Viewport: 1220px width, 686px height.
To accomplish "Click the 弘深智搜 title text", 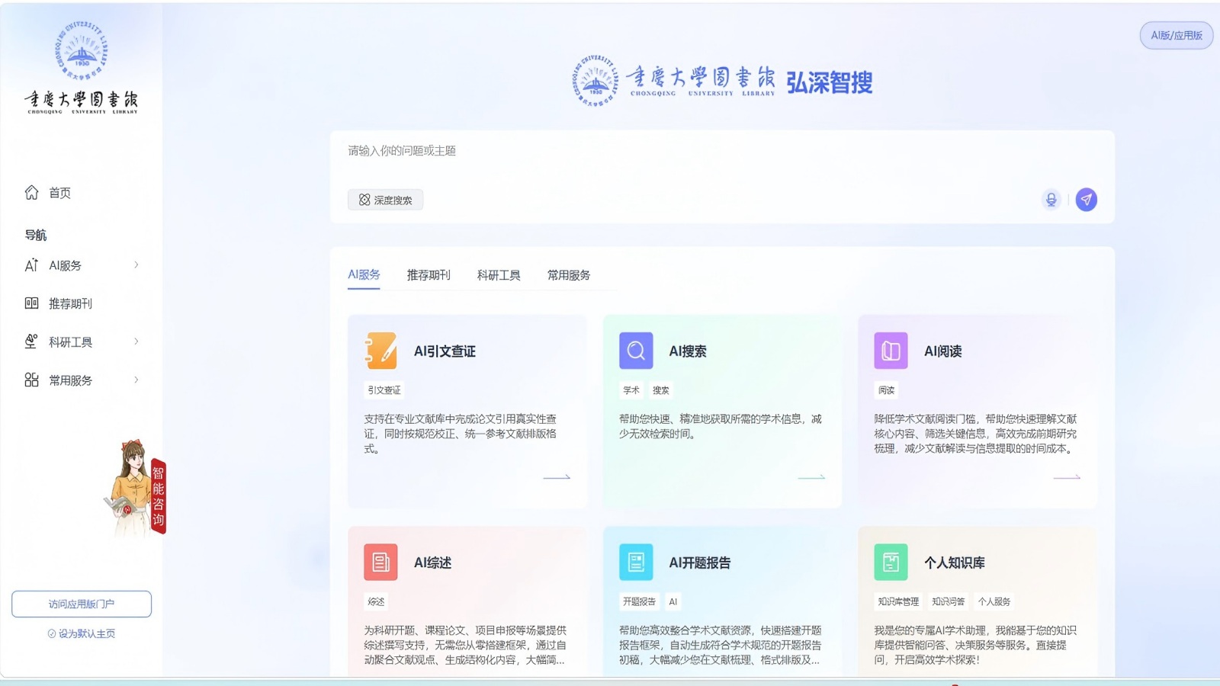I will (830, 82).
